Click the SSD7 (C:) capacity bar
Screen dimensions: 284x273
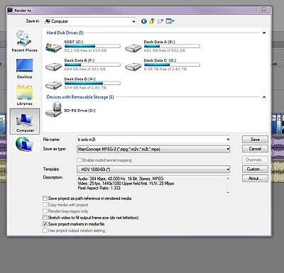pos(92,46)
